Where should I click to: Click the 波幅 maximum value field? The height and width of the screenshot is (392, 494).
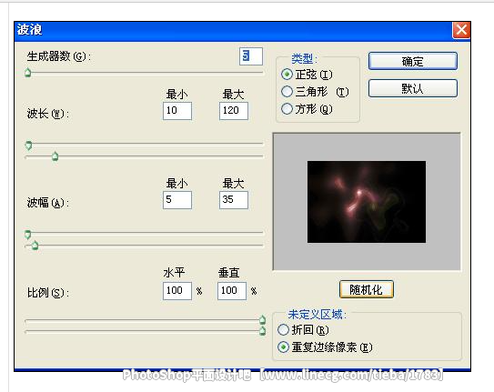point(234,200)
